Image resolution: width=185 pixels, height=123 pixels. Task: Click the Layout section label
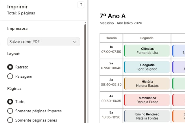point(14,54)
